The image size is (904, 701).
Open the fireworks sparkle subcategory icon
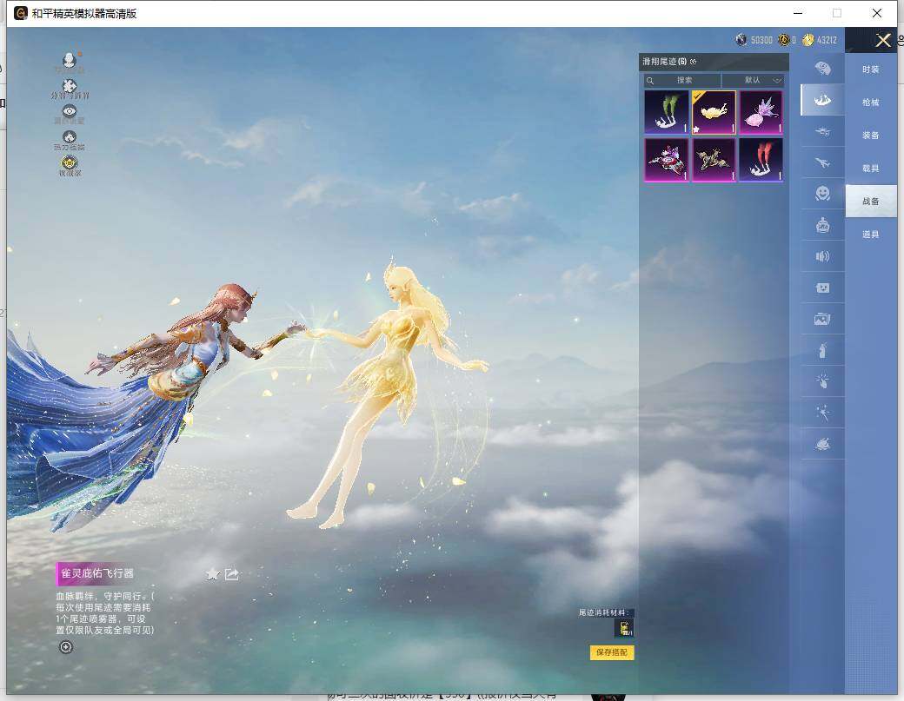(x=822, y=412)
